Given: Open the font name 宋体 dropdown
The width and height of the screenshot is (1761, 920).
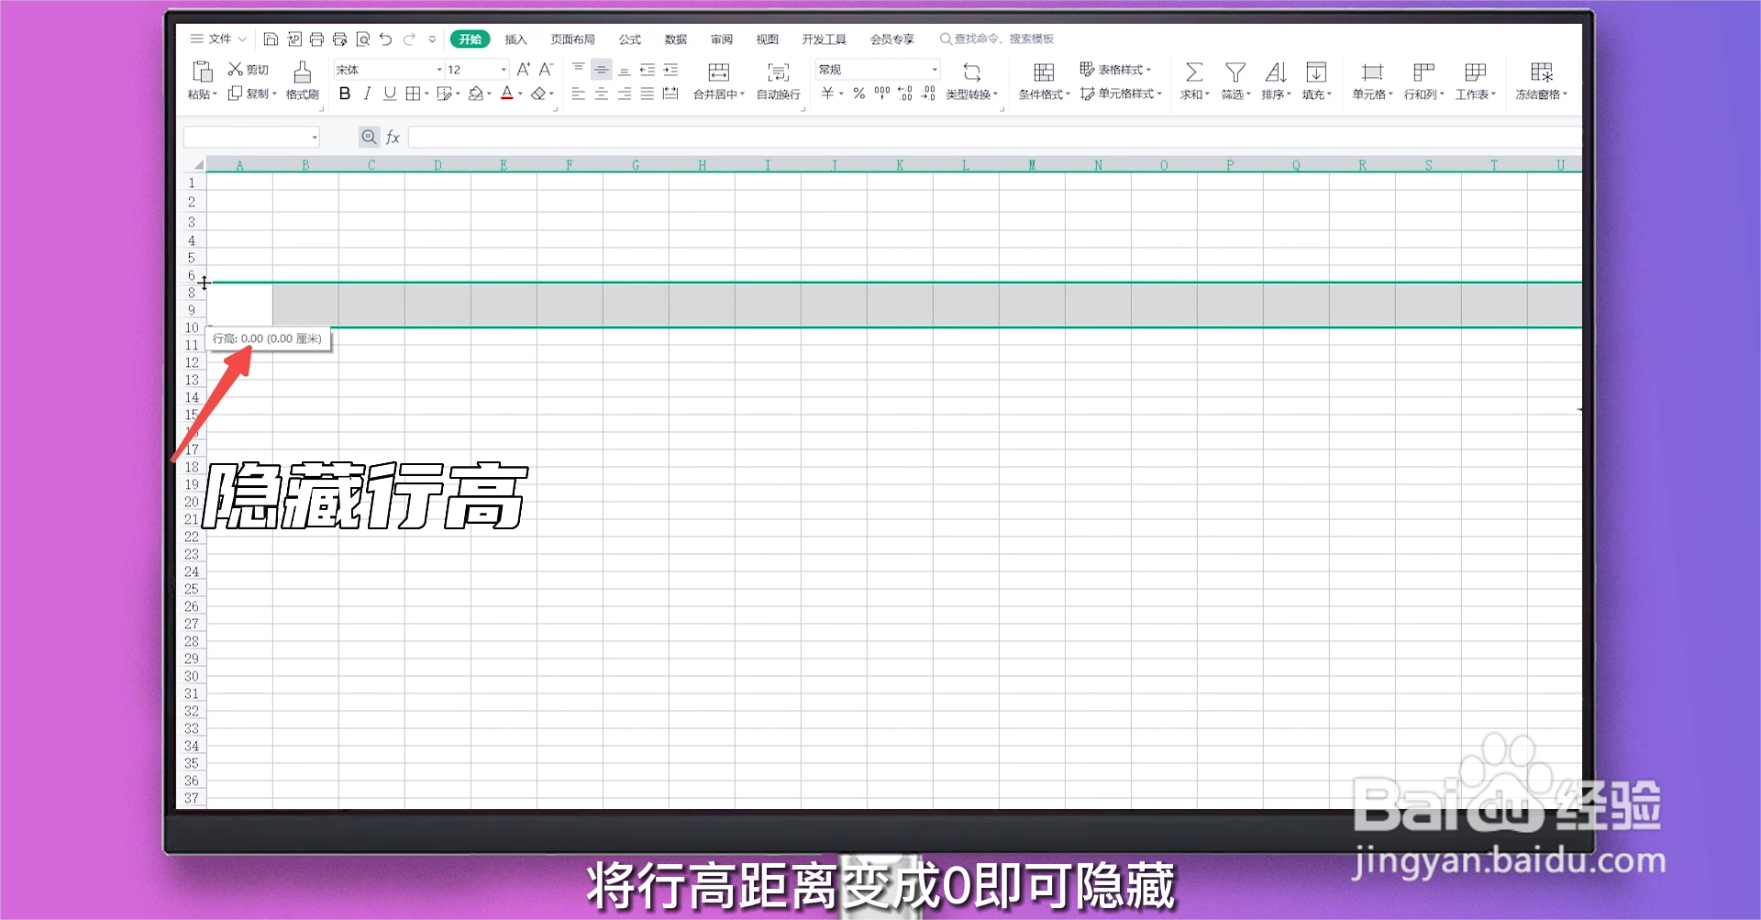Looking at the screenshot, I should pyautogui.click(x=439, y=70).
